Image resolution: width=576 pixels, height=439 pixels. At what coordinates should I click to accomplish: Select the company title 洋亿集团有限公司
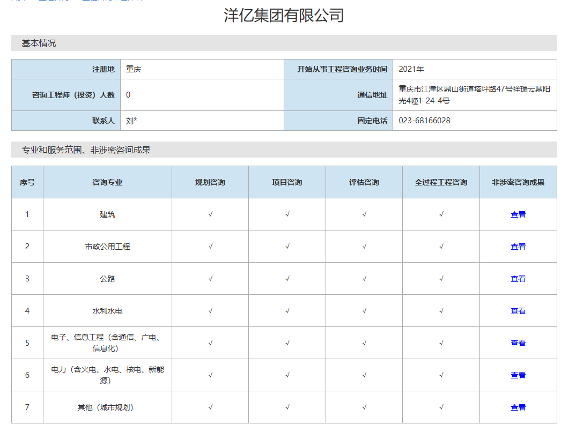click(288, 16)
